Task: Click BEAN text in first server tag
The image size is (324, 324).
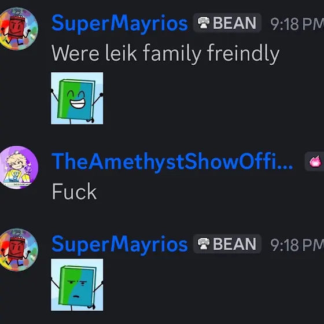Action: [235, 23]
